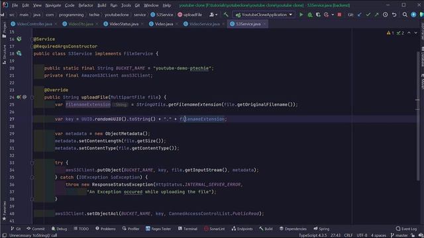
Task: Jump to previous highlighted error arrow
Action: point(409,33)
